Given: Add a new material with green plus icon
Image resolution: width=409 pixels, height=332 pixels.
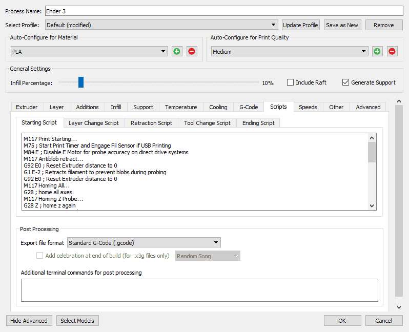Looking at the screenshot, I should coord(177,51).
